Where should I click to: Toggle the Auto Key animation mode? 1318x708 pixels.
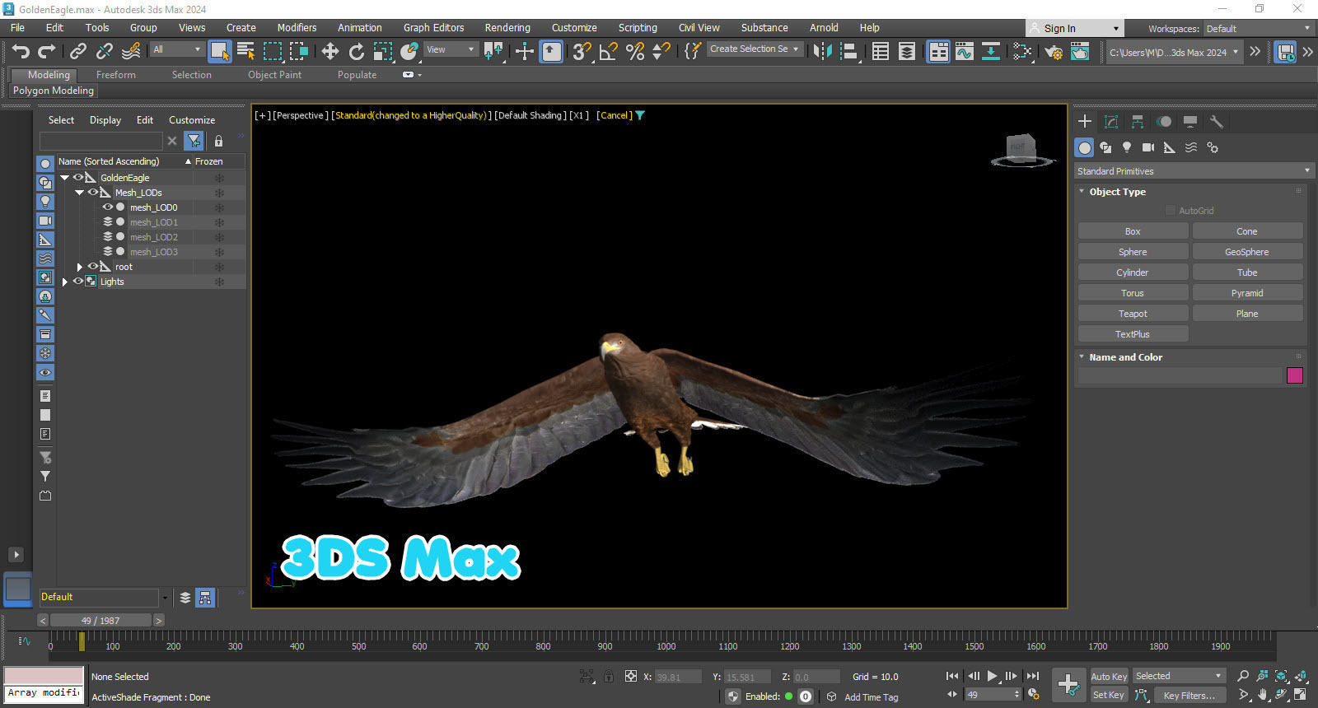coord(1109,677)
